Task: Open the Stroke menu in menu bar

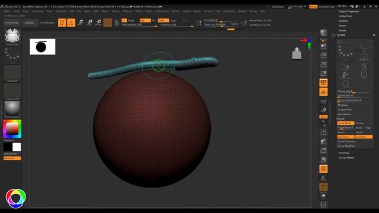Action: [197, 11]
